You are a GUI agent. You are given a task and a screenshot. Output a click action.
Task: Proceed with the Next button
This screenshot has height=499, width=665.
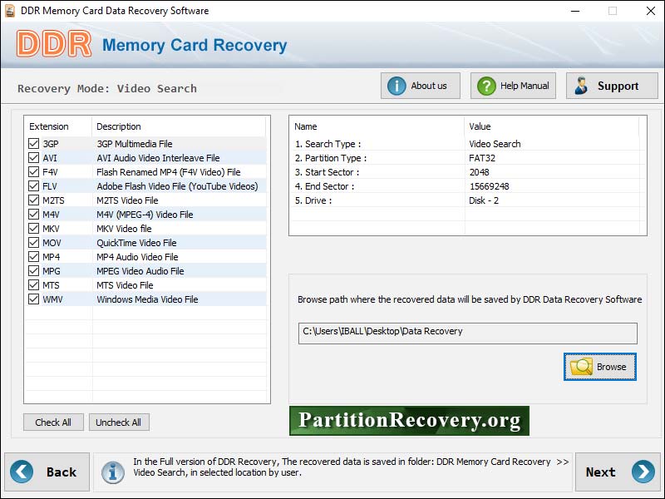pyautogui.click(x=618, y=472)
